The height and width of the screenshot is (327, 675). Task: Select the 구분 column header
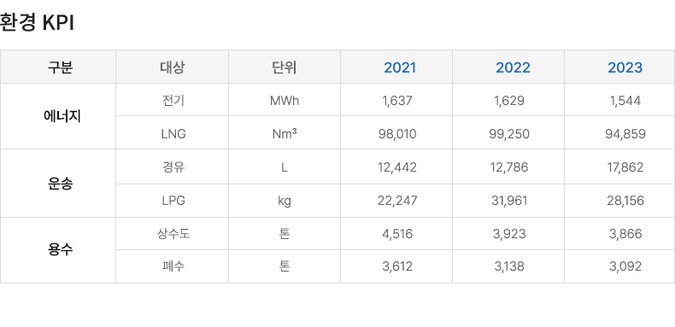click(x=60, y=67)
